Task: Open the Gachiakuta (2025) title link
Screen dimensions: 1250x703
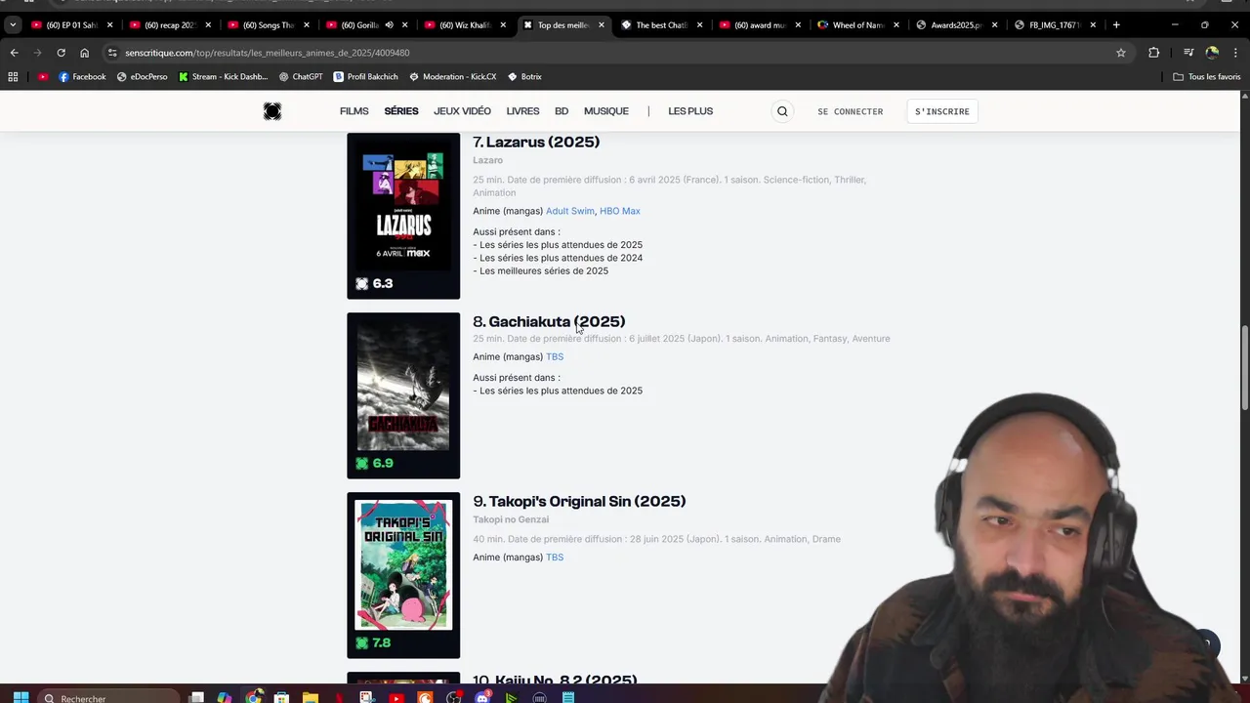Action: [x=549, y=321]
